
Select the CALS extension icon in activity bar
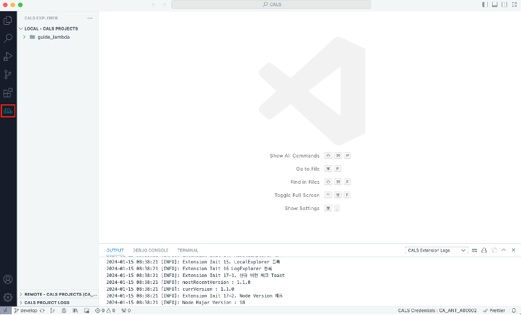click(x=8, y=111)
